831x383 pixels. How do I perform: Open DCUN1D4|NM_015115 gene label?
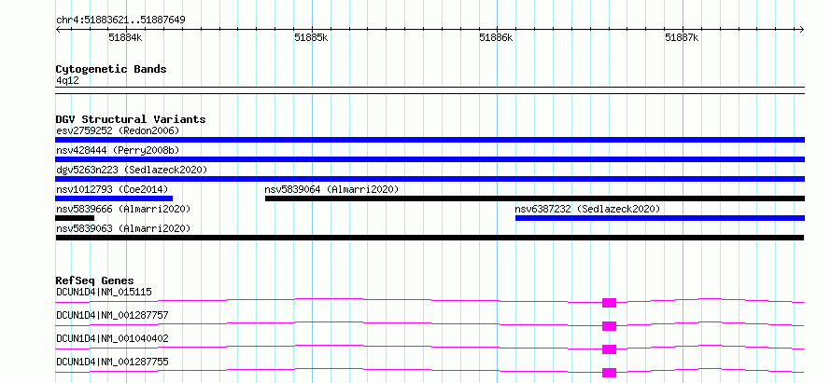(x=105, y=292)
